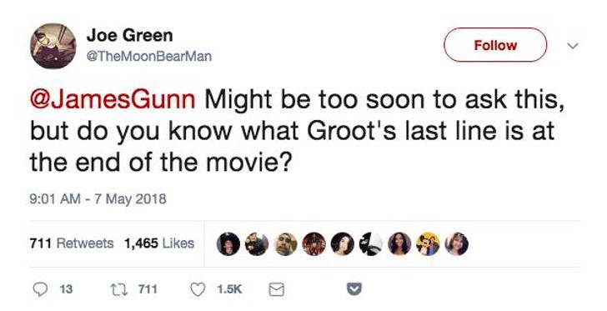Open the 9:01 AM - 7 May 2018 timestamp
This screenshot has height=311, width=607.
tap(98, 199)
